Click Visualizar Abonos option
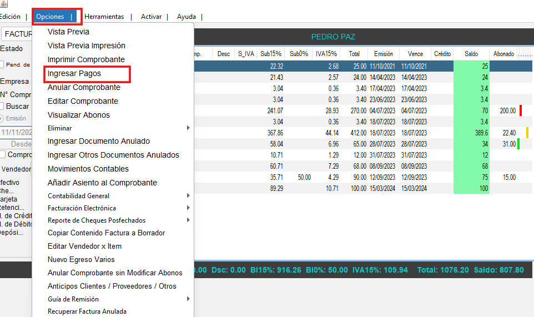The width and height of the screenshot is (534, 317). click(x=79, y=115)
